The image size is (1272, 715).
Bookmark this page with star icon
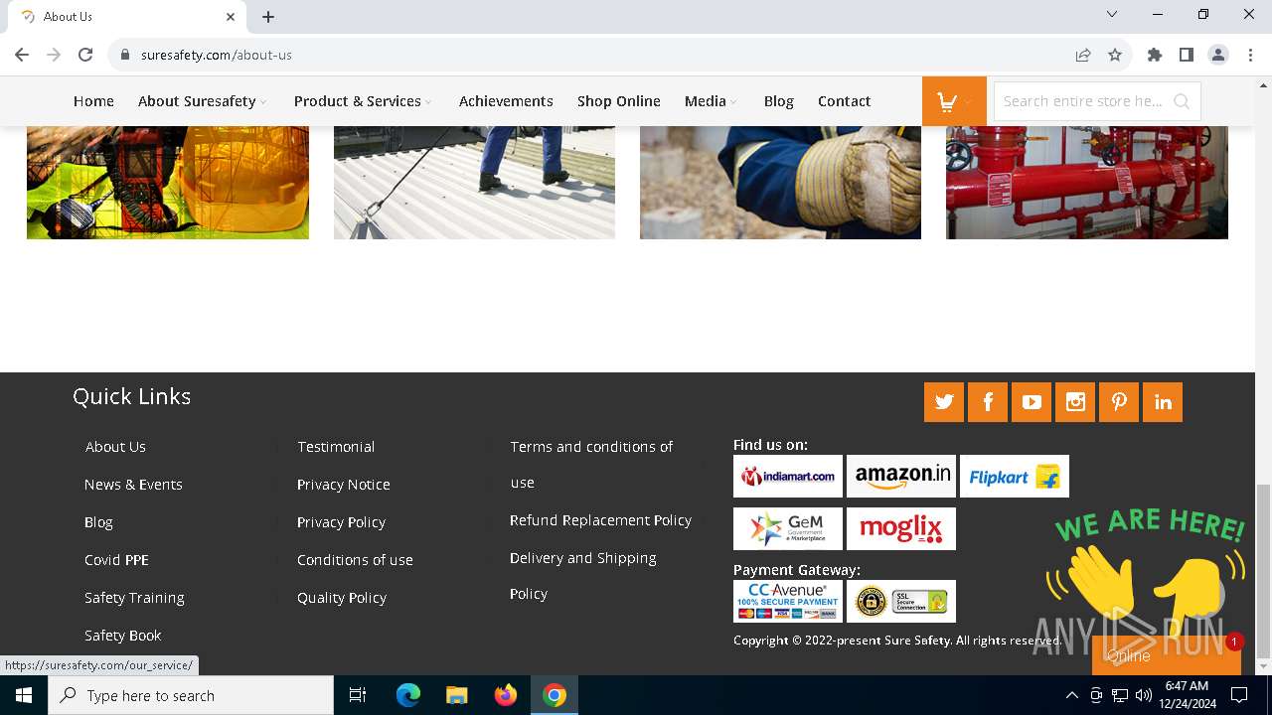pos(1115,55)
